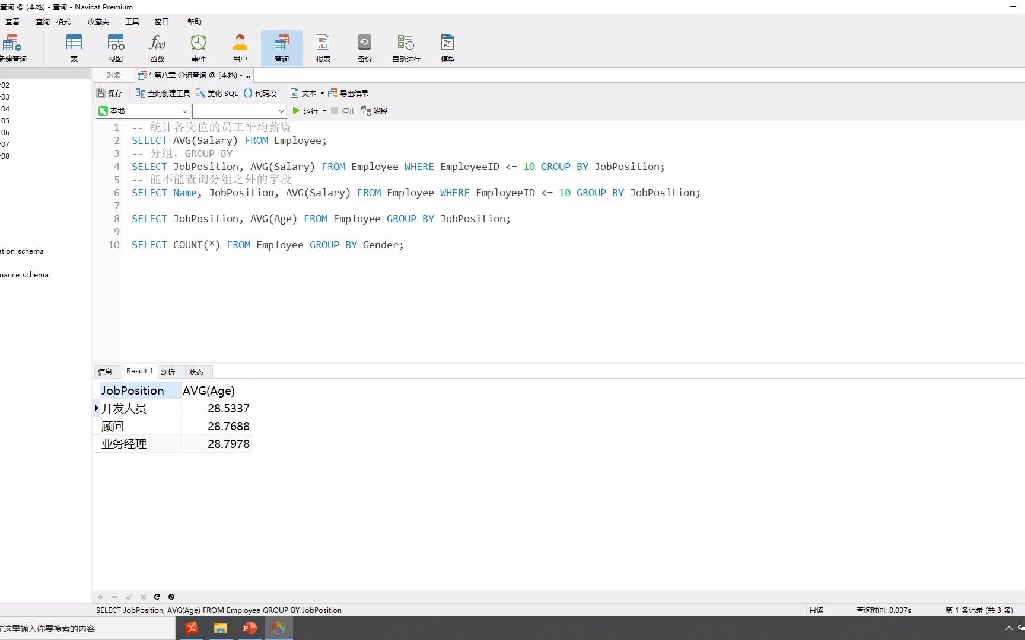Viewport: 1025px width, 640px height.
Task: Open the Function (函数) icon
Action: [x=157, y=48]
